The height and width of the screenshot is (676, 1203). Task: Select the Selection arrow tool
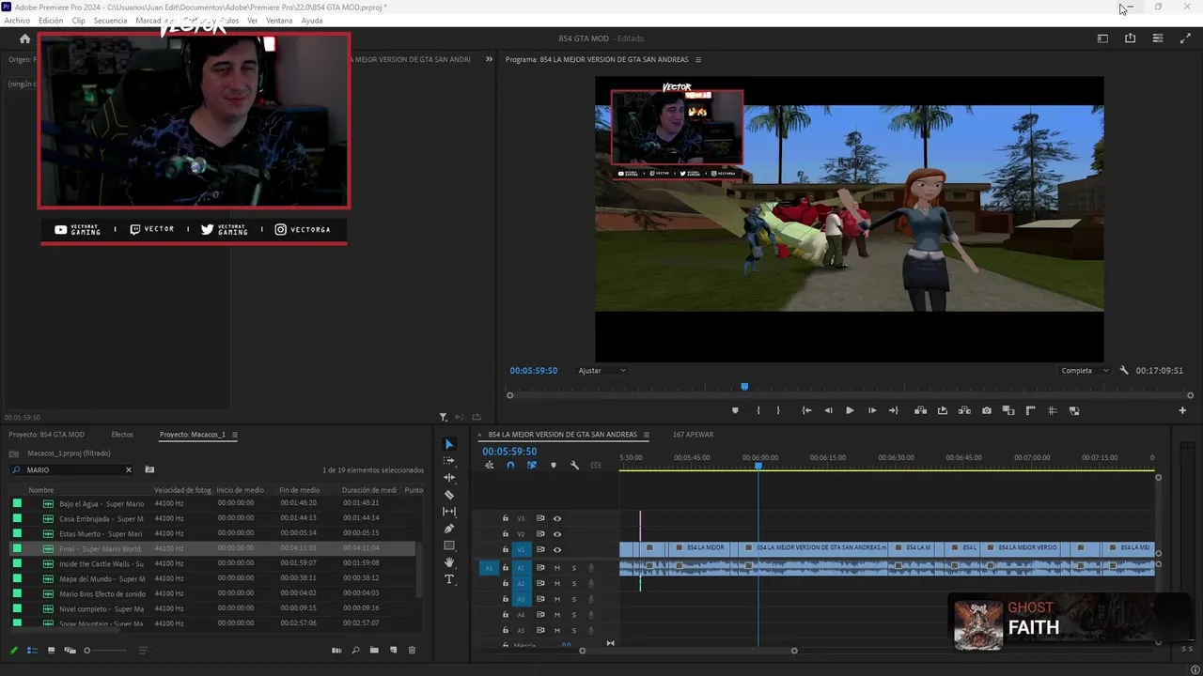tap(449, 444)
